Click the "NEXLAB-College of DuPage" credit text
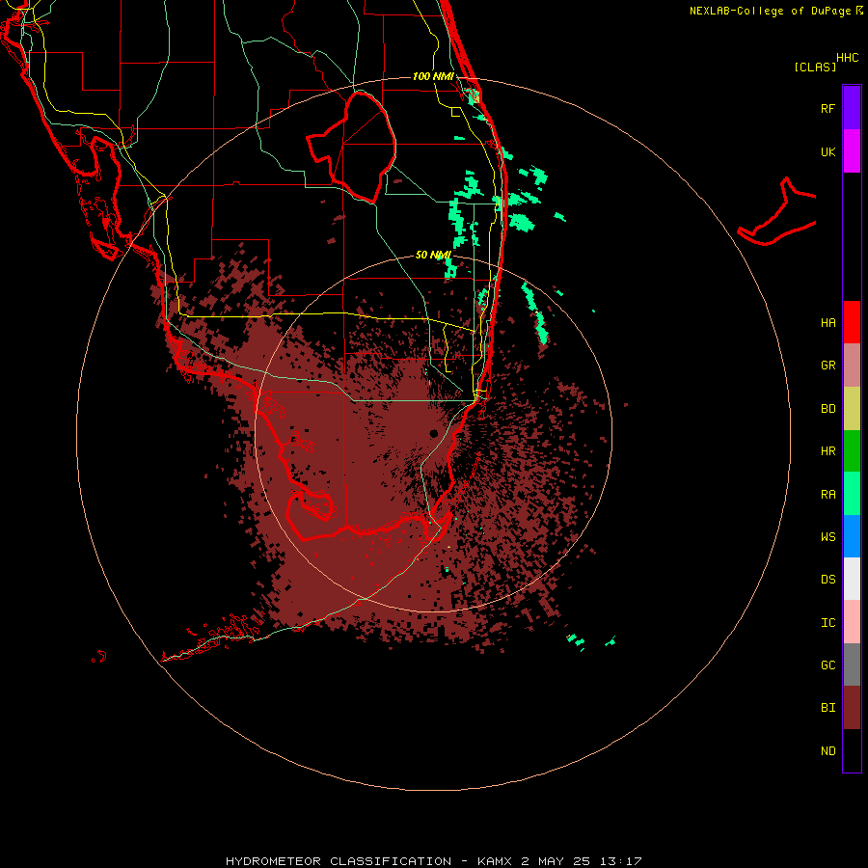The width and height of the screenshot is (868, 868). click(x=770, y=11)
